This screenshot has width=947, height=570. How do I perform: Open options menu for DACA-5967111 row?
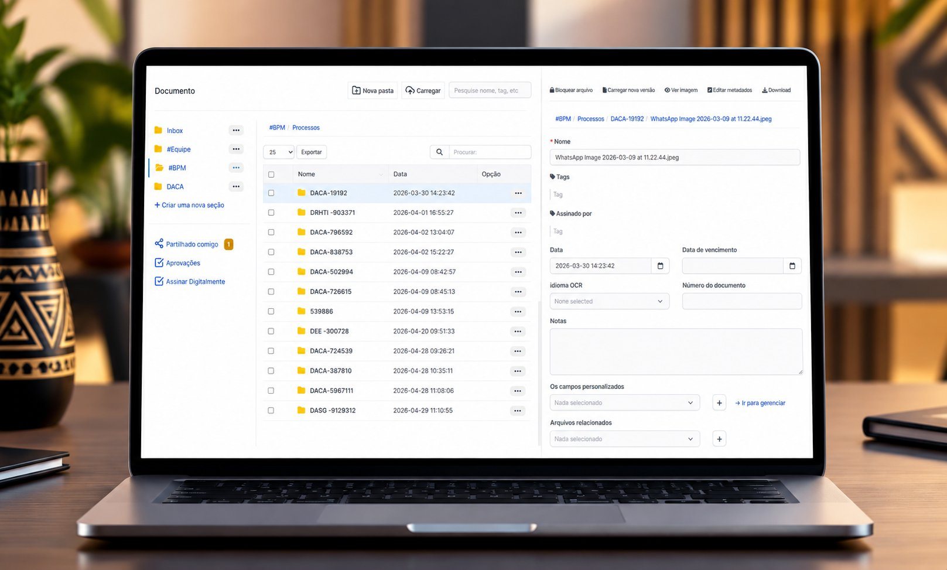pos(518,391)
